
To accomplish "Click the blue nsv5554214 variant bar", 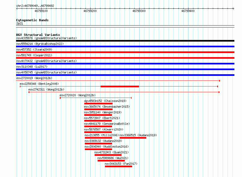I will [125, 46].
